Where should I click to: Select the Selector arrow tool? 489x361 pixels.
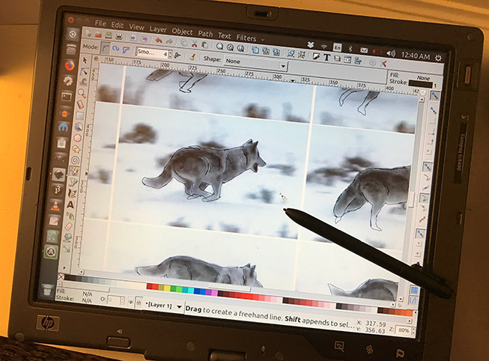pyautogui.click(x=85, y=61)
